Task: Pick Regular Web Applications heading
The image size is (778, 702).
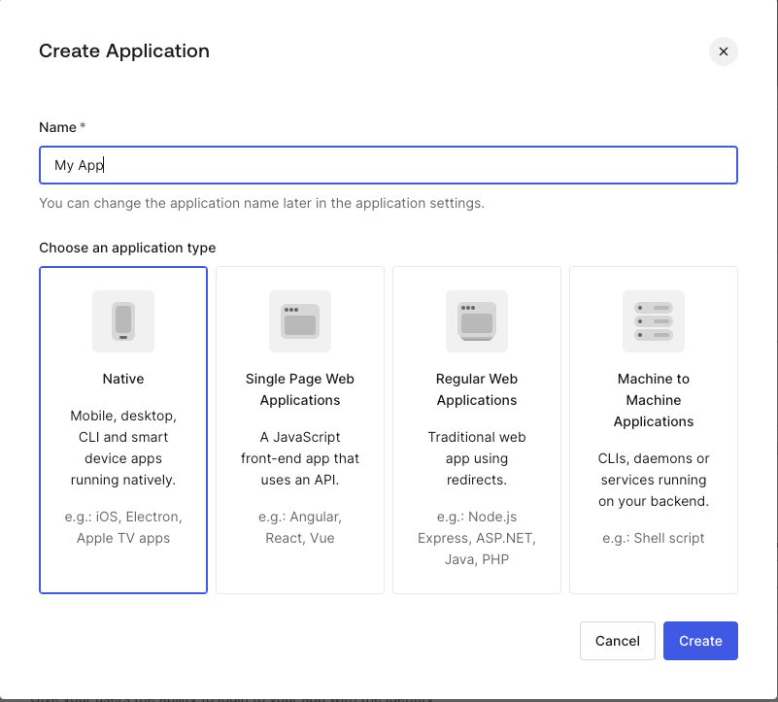Action: 476,389
